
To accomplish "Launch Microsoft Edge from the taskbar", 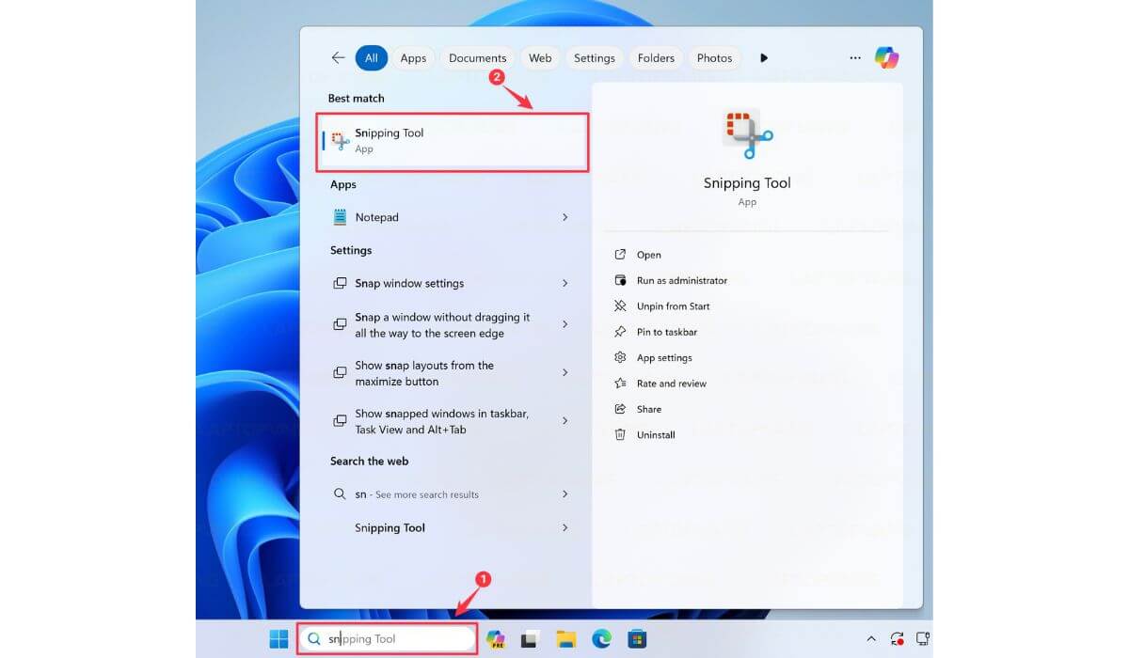I will point(601,639).
